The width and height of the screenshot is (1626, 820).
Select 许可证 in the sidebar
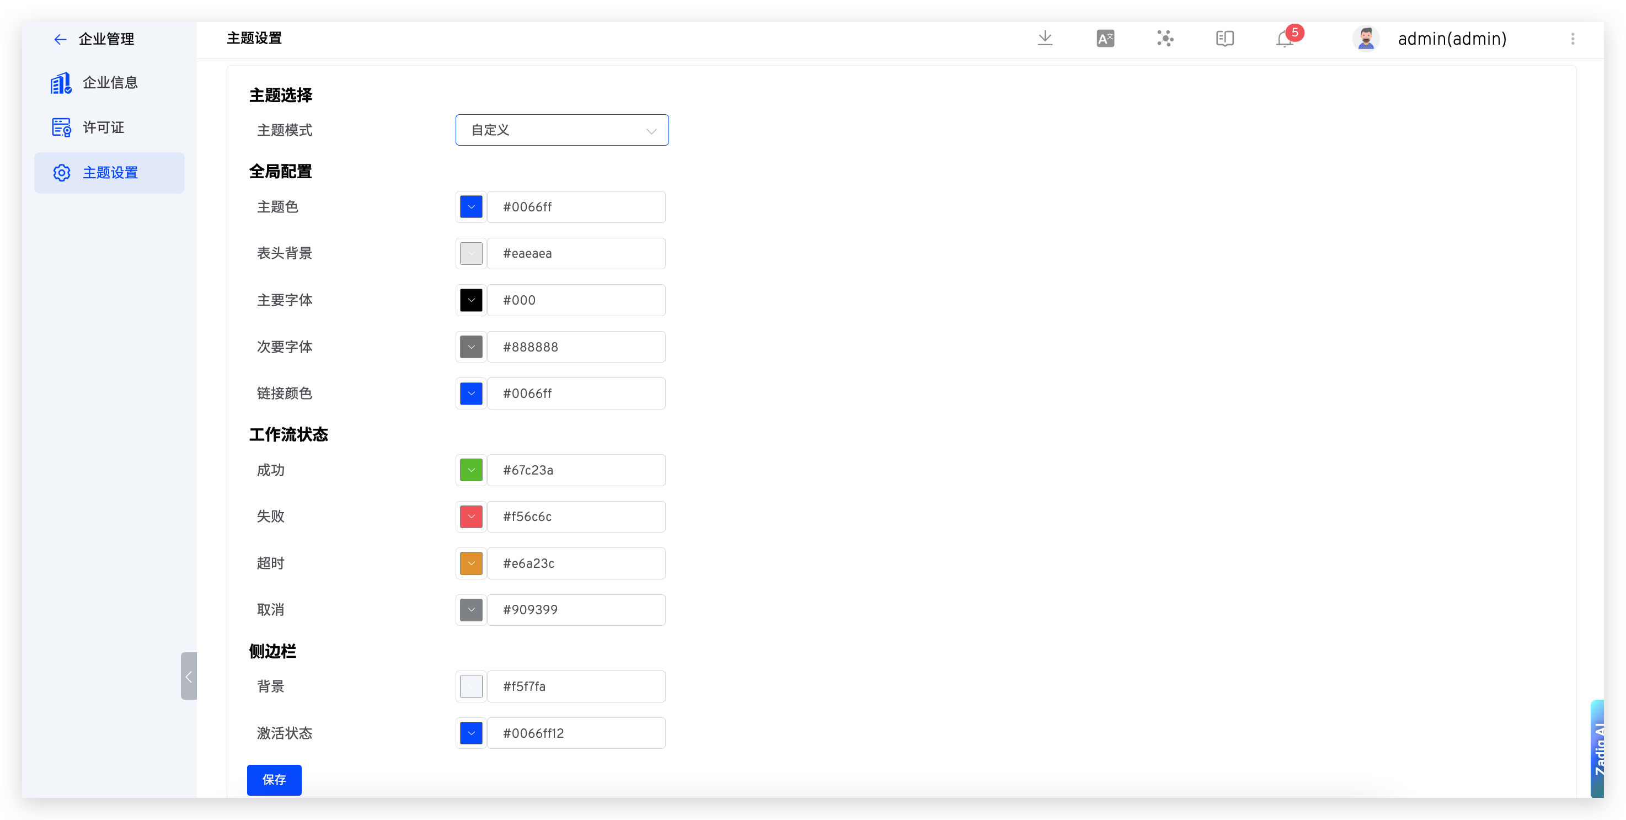point(103,127)
